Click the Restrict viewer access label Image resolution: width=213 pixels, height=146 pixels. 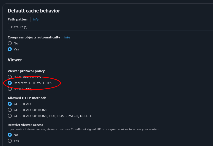(25, 125)
